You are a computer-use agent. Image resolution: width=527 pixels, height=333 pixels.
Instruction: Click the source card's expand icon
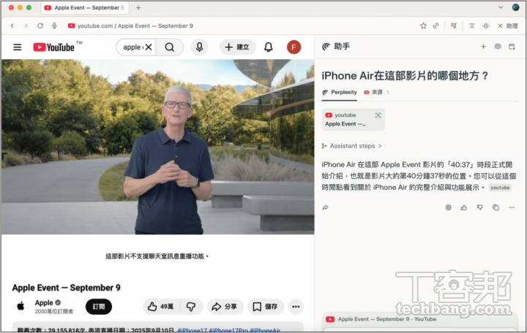[378, 115]
